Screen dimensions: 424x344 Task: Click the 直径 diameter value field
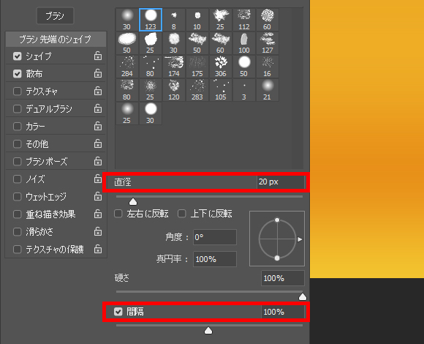(281, 182)
